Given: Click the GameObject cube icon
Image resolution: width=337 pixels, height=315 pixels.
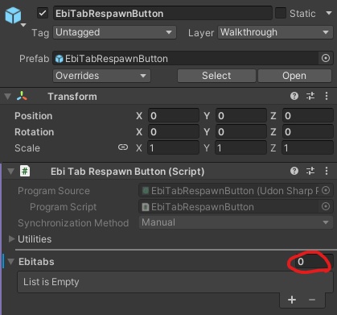Looking at the screenshot, I should (13, 15).
